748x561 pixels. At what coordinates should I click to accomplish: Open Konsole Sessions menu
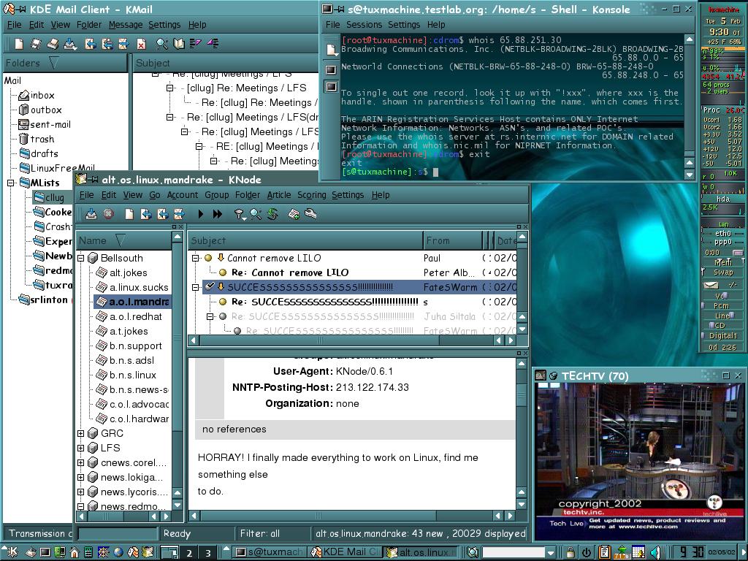tap(364, 25)
